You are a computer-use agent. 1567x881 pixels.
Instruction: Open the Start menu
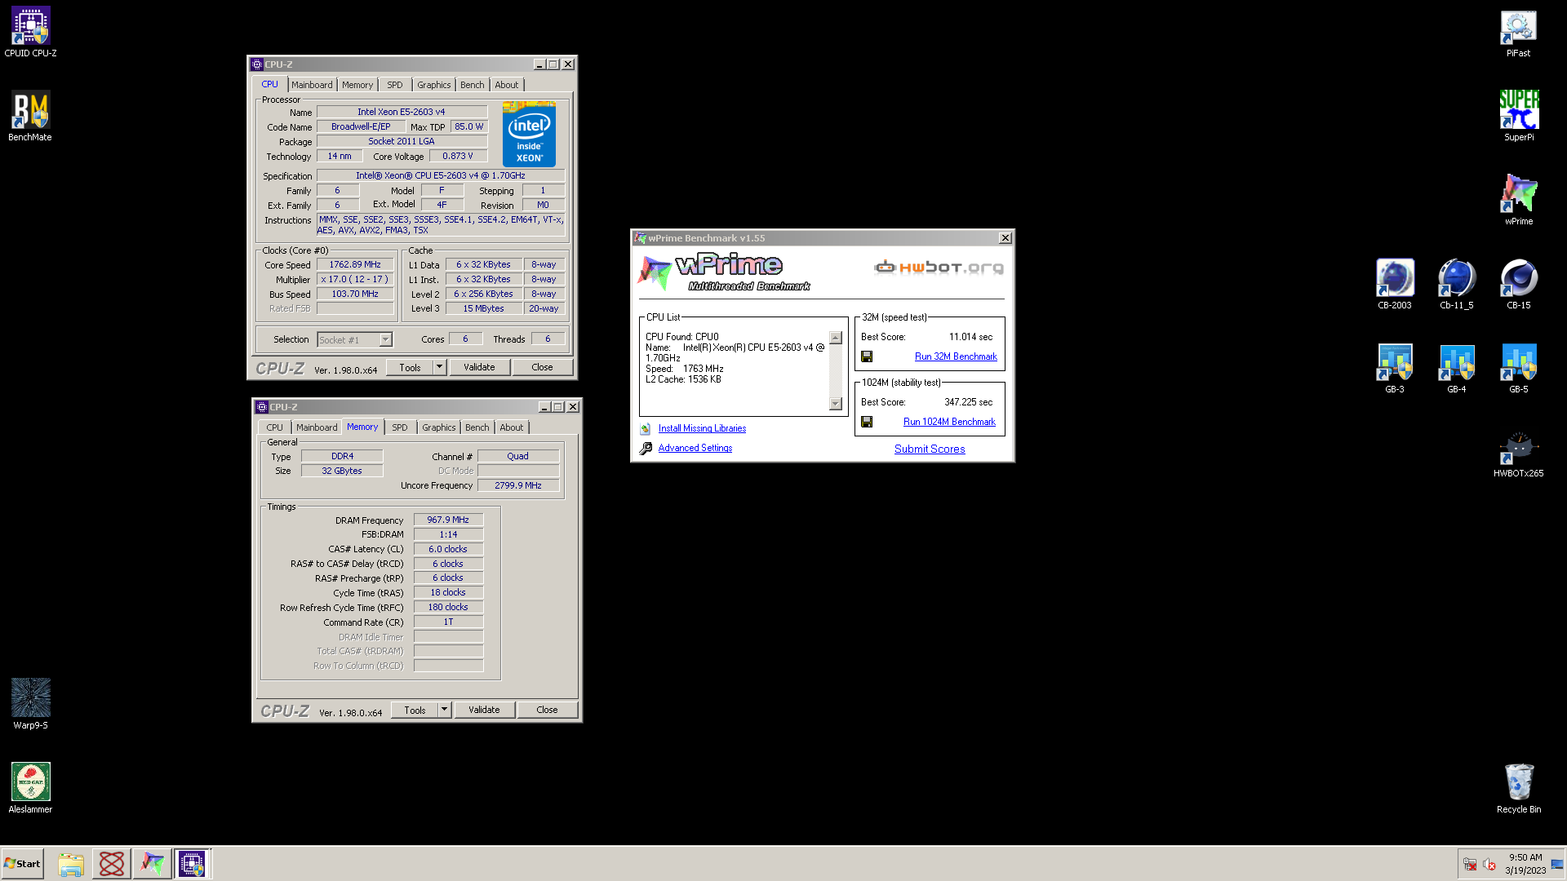click(23, 864)
